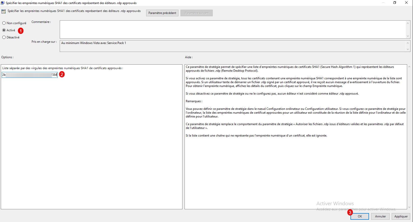Click the Annuler button

(x=380, y=216)
